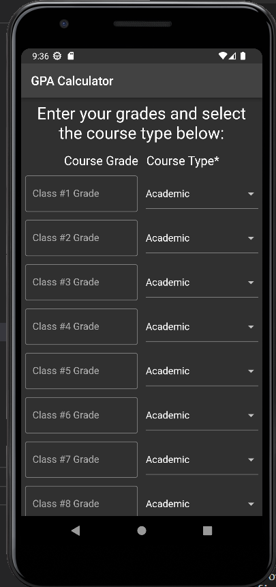Viewport: 276px width, 587px height.
Task: Expand the Class #5 Academic dropdown
Action: click(202, 371)
